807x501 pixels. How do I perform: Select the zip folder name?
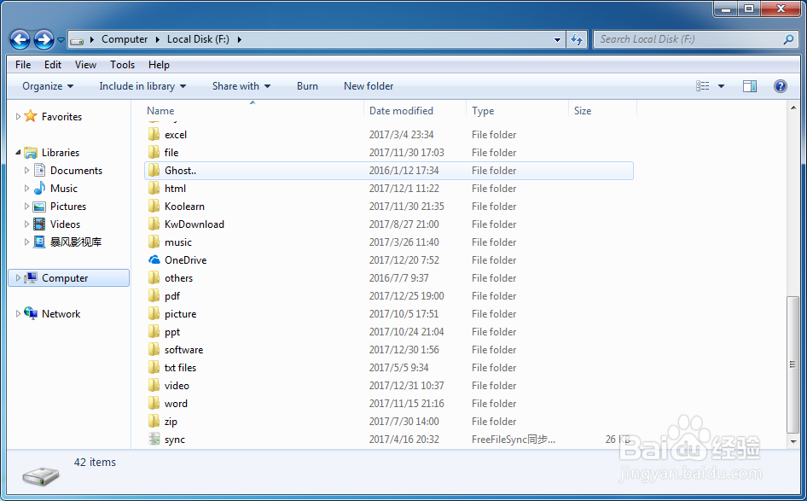[x=171, y=422]
